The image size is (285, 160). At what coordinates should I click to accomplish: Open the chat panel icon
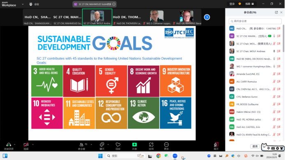click(102, 144)
